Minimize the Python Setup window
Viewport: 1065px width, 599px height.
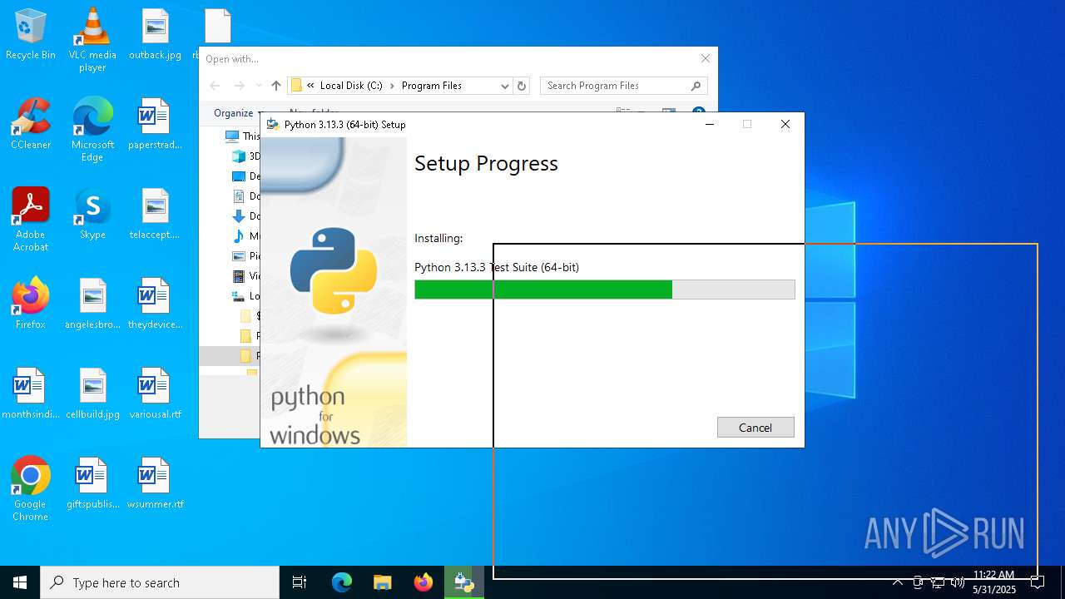pyautogui.click(x=710, y=124)
